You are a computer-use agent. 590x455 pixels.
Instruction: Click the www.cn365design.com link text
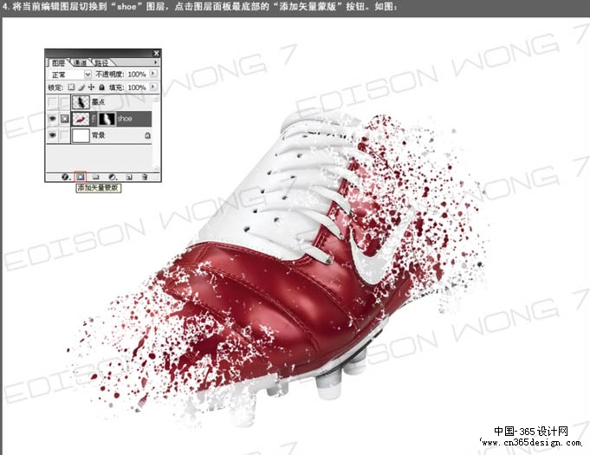530,443
